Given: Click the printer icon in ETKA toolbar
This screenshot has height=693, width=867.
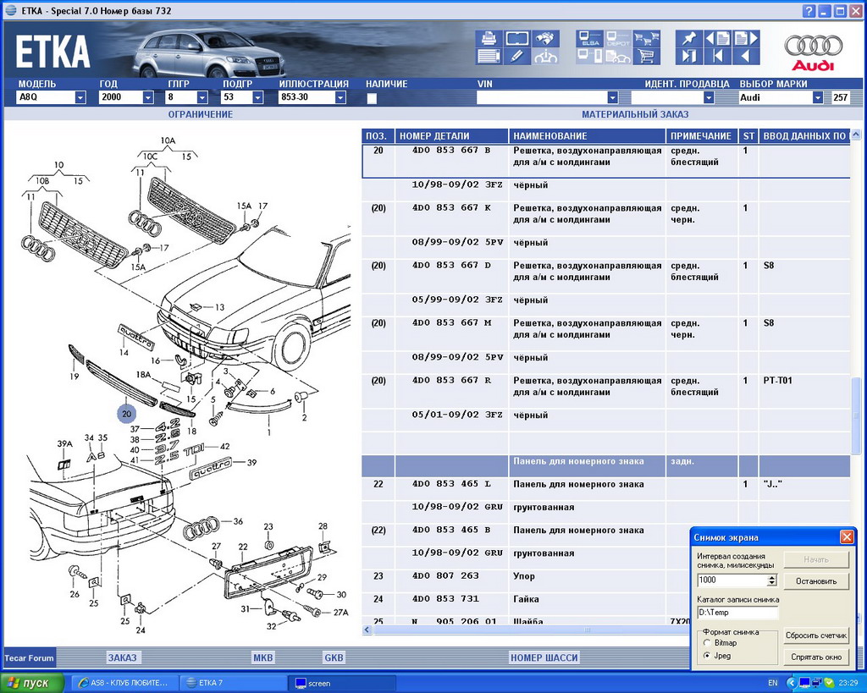Looking at the screenshot, I should point(489,39).
